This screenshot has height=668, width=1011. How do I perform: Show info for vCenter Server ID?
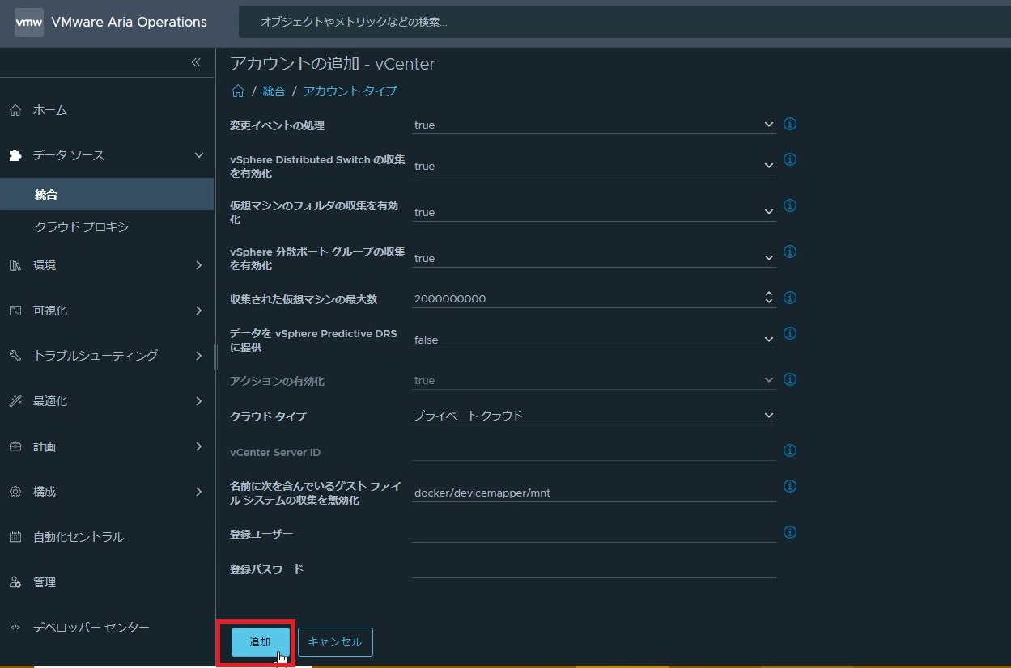pyautogui.click(x=791, y=450)
